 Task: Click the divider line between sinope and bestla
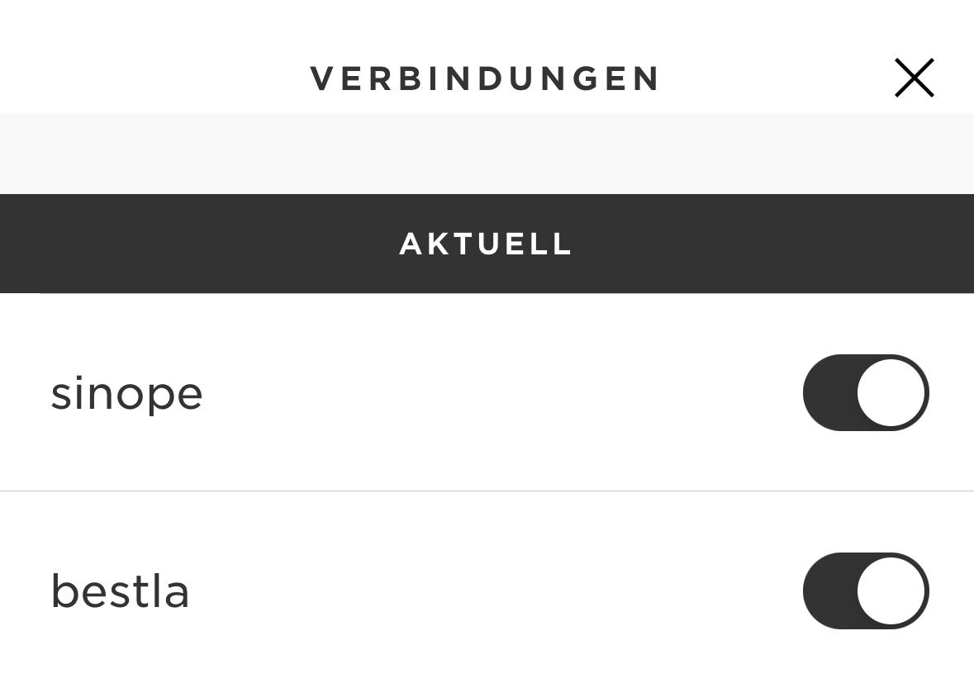pos(487,491)
